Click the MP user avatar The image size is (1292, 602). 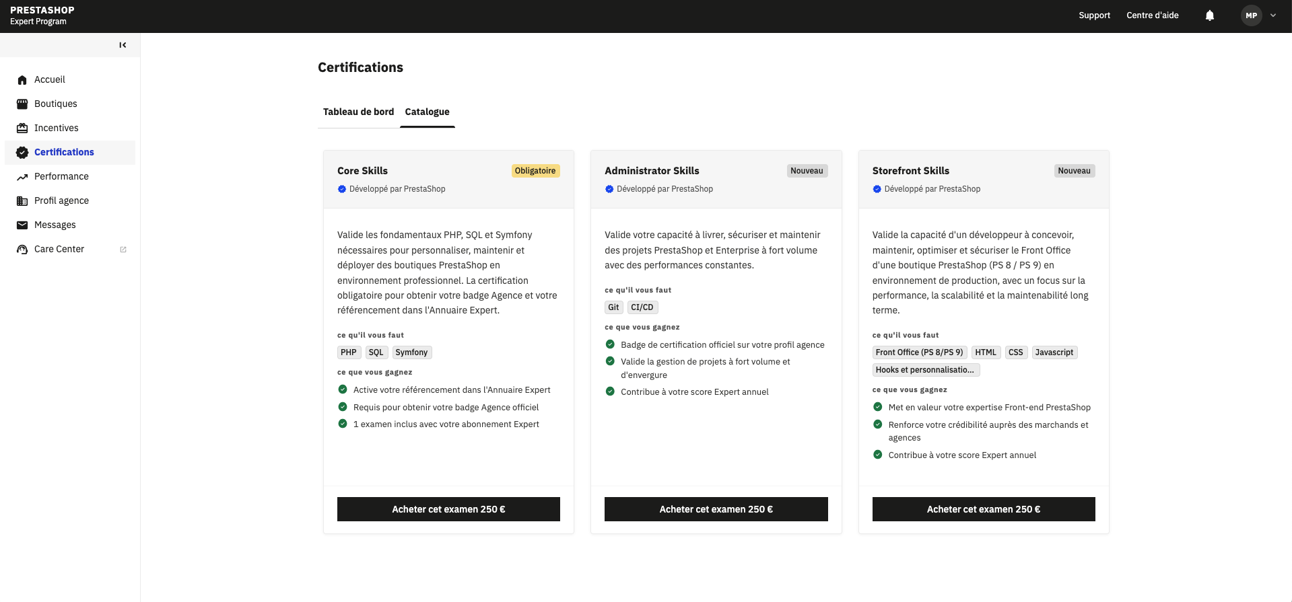click(1251, 15)
